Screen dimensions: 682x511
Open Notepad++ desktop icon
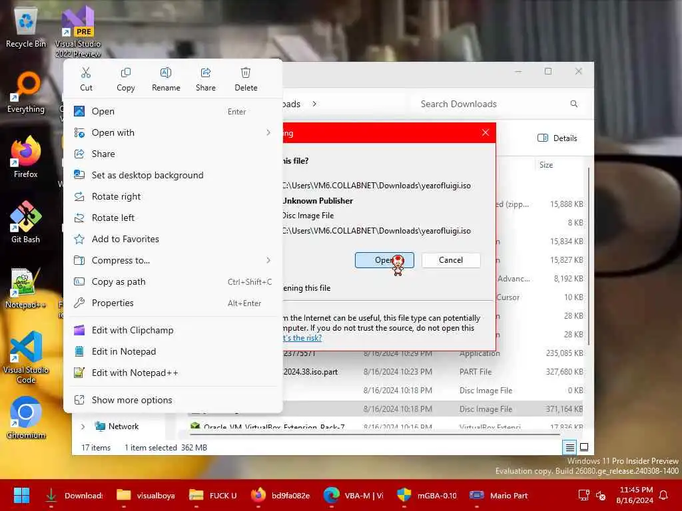tap(25, 287)
